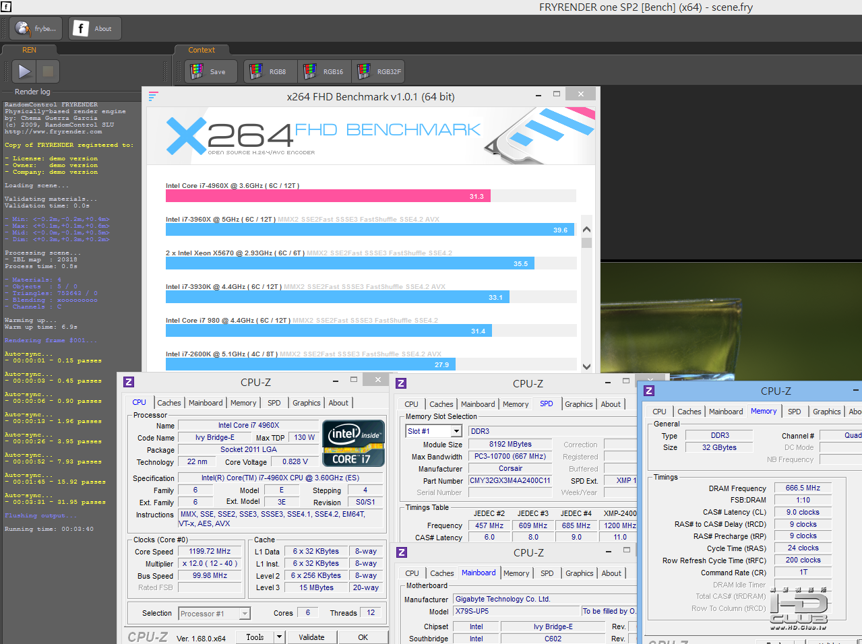The width and height of the screenshot is (862, 644).
Task: Start render with the play button
Action: click(24, 71)
